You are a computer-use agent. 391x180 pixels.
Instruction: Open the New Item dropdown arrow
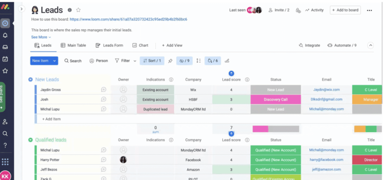pyautogui.click(x=54, y=61)
